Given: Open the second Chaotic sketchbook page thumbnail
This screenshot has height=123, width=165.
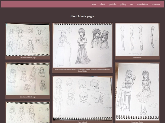Looking at the screenshot, I should point(28,79).
